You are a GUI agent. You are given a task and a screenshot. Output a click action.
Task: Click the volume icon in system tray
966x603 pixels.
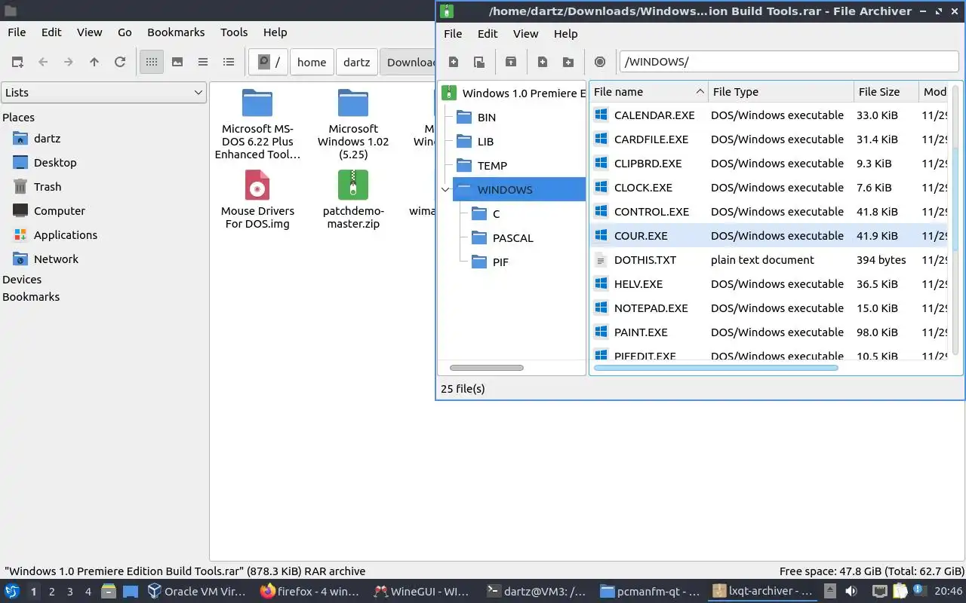(851, 592)
